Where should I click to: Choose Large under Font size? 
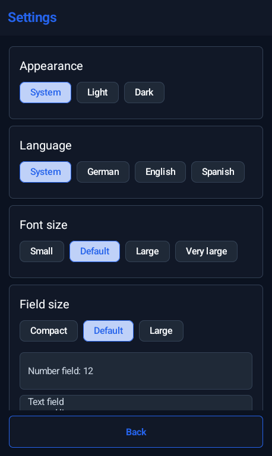pyautogui.click(x=147, y=251)
